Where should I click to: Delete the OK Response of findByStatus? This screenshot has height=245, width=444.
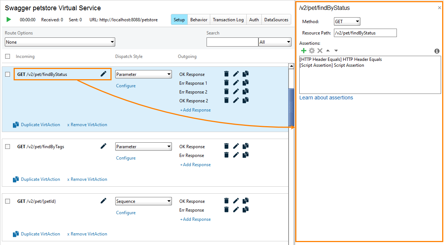[x=226, y=74]
